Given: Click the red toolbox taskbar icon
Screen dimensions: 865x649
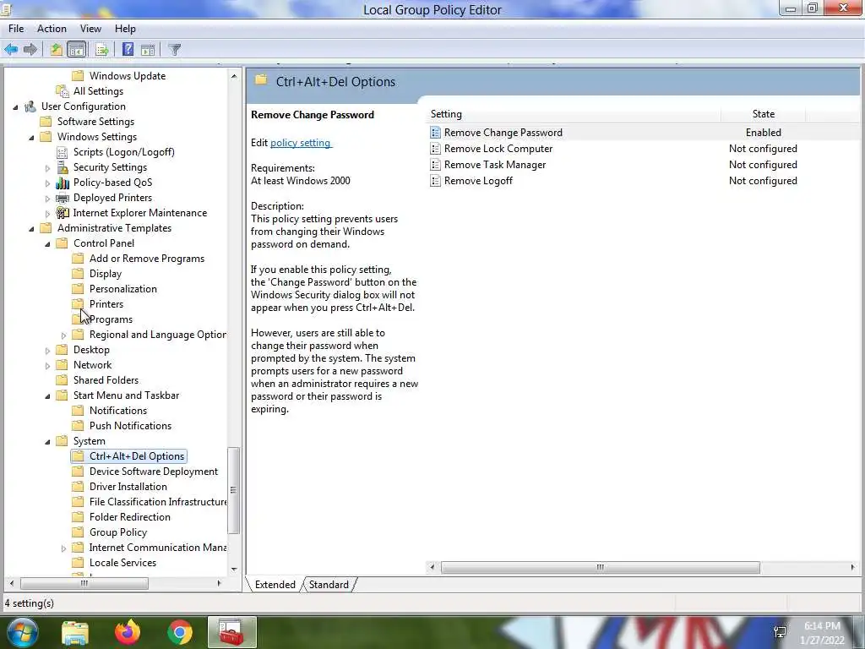Looking at the screenshot, I should pos(231,632).
